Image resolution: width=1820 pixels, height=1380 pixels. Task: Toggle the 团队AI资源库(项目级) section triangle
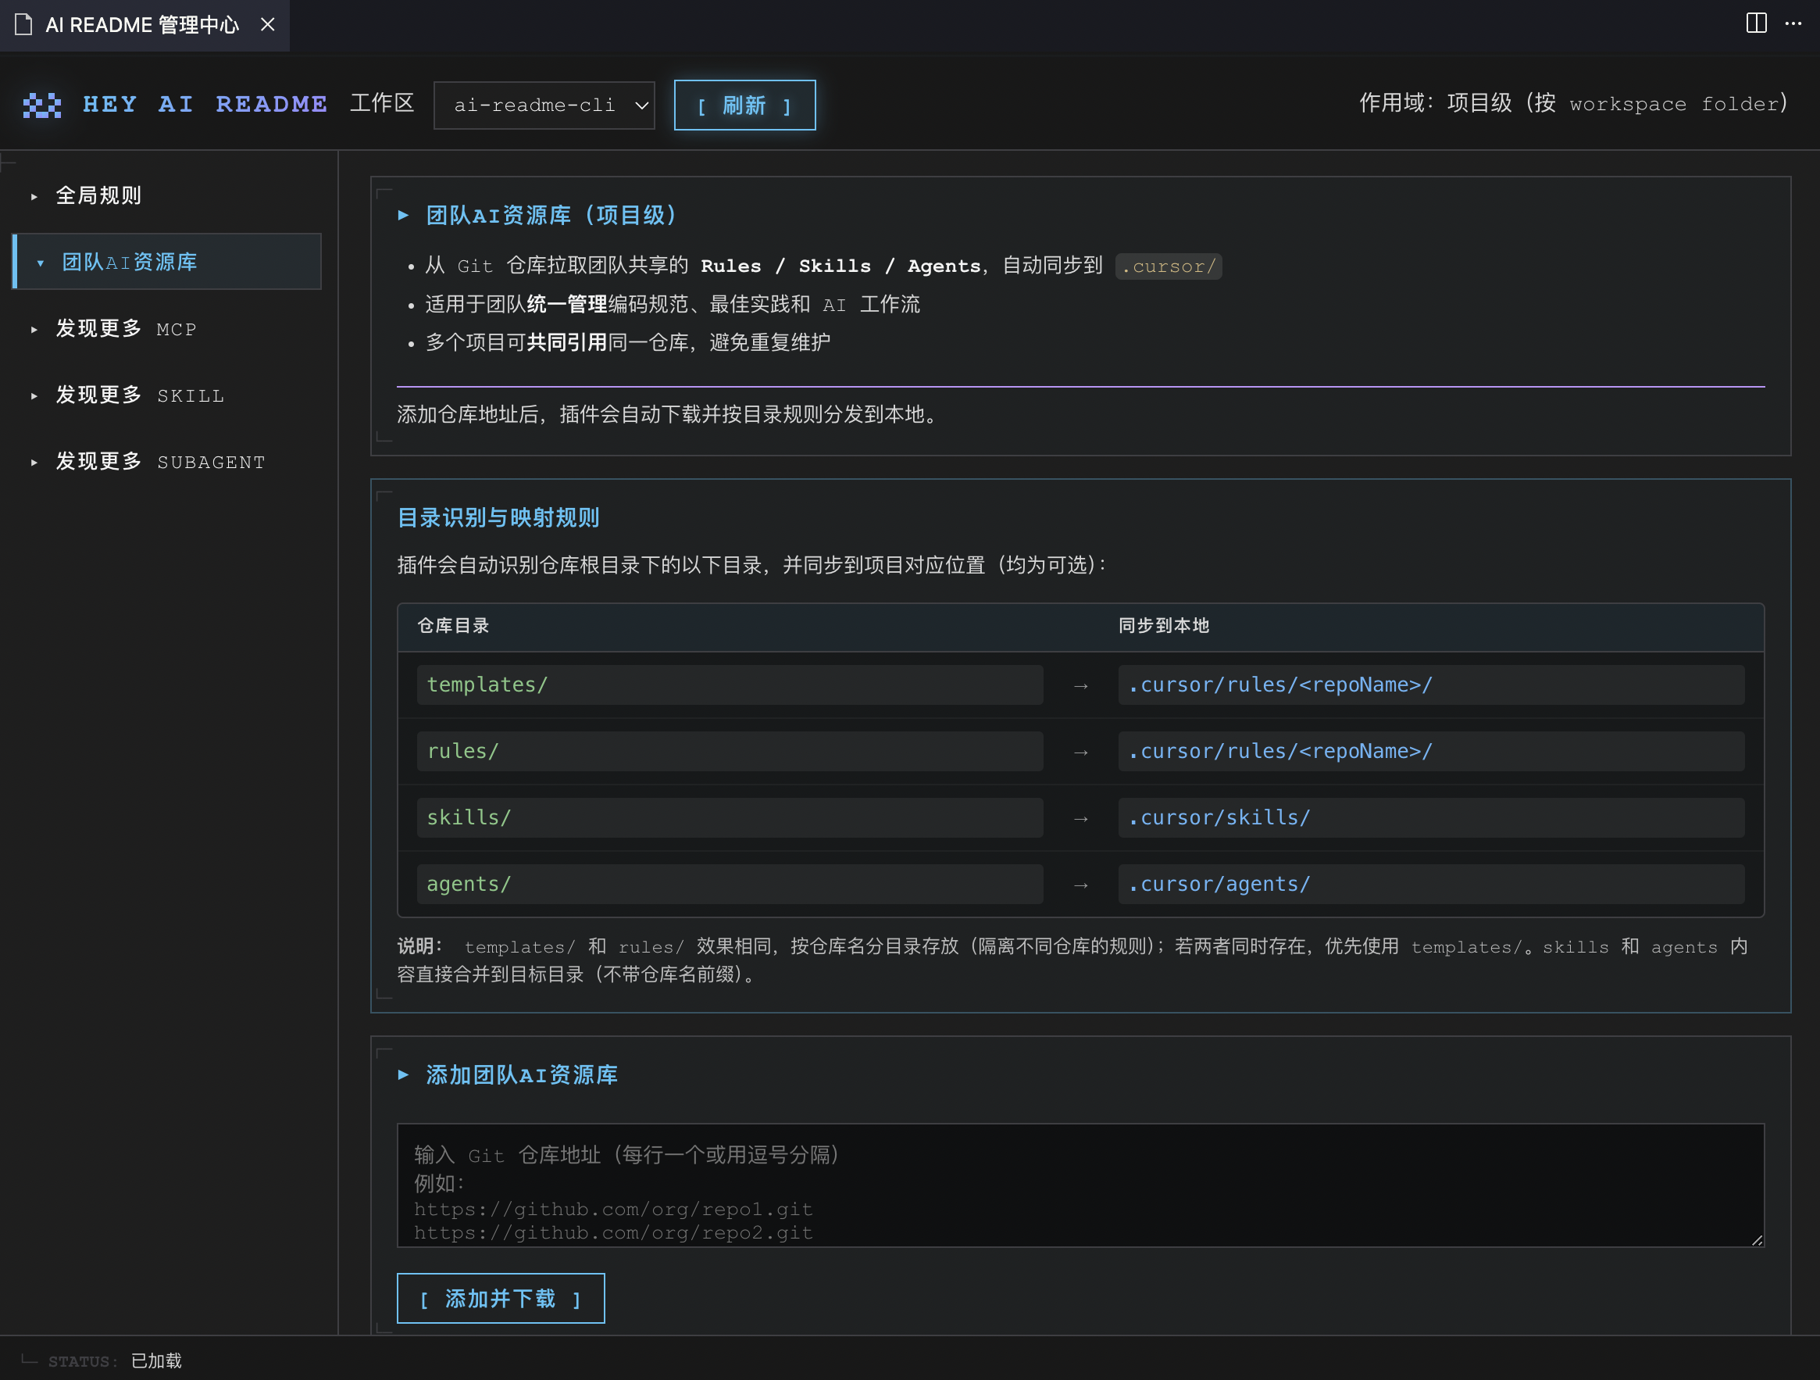point(403,216)
